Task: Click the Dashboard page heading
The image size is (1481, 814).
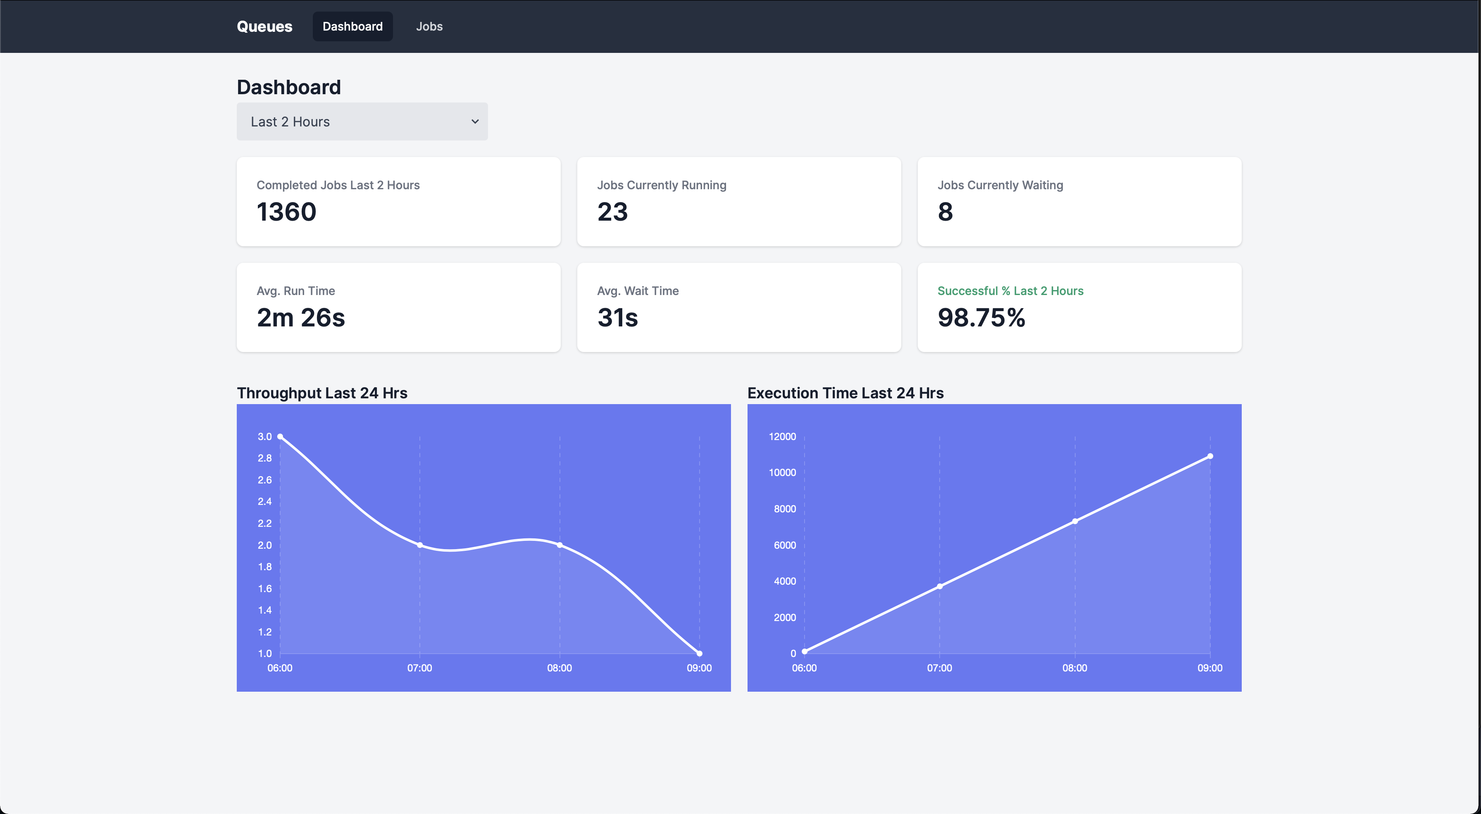Action: 288,87
